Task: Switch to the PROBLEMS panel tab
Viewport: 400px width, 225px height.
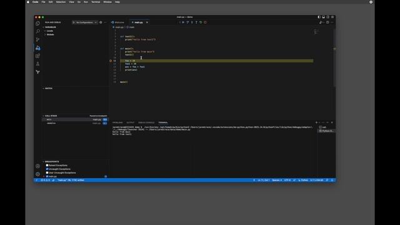Action: [117, 122]
